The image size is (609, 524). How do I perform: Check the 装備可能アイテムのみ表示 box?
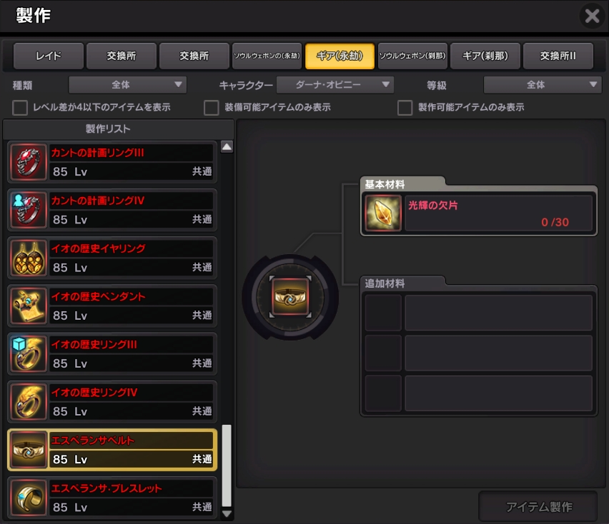pos(212,108)
